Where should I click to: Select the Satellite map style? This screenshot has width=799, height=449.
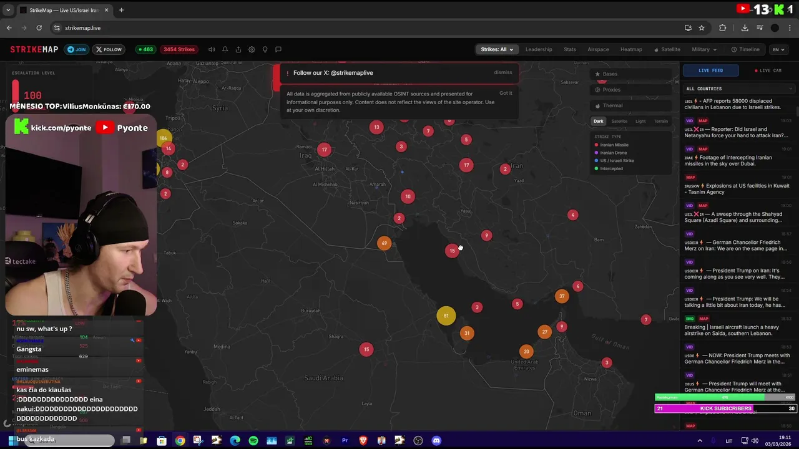pos(619,121)
